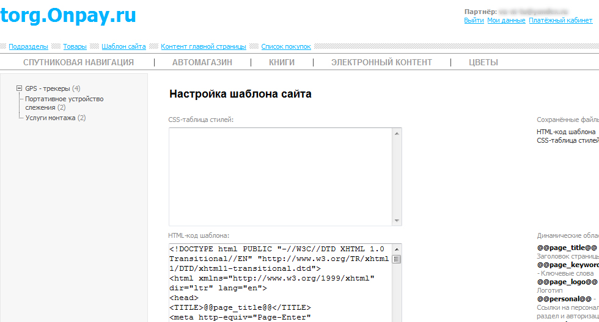Viewport: 599px width, 322px height.
Task: Select Шаблон сайта in the admin menu
Action: (123, 46)
